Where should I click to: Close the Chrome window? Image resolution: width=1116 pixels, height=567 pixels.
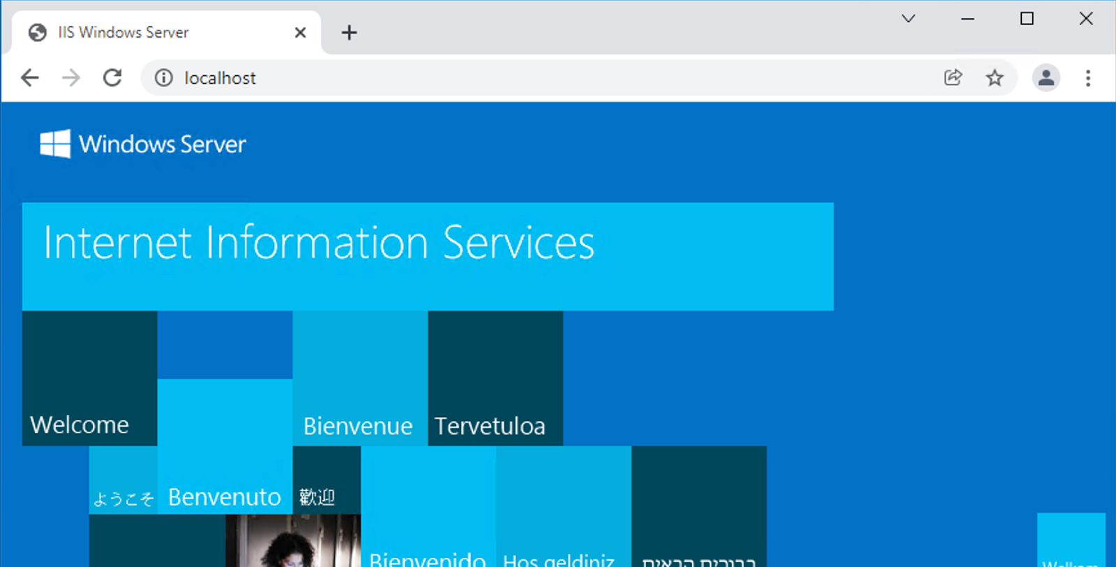point(1086,18)
